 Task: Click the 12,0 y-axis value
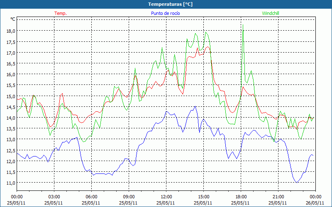click(x=11, y=161)
